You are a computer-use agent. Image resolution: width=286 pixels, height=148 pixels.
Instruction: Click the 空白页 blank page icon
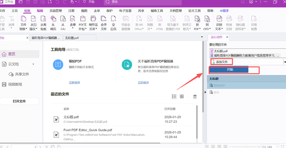[x=113, y=23]
